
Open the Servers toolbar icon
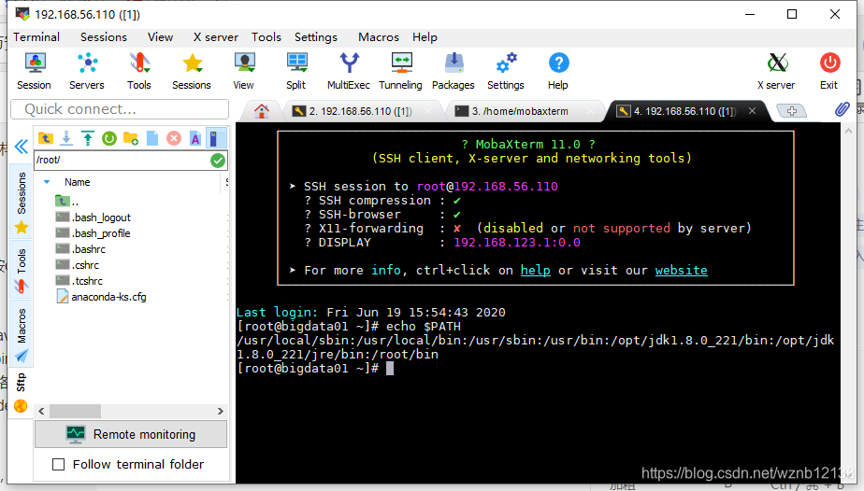coord(87,70)
